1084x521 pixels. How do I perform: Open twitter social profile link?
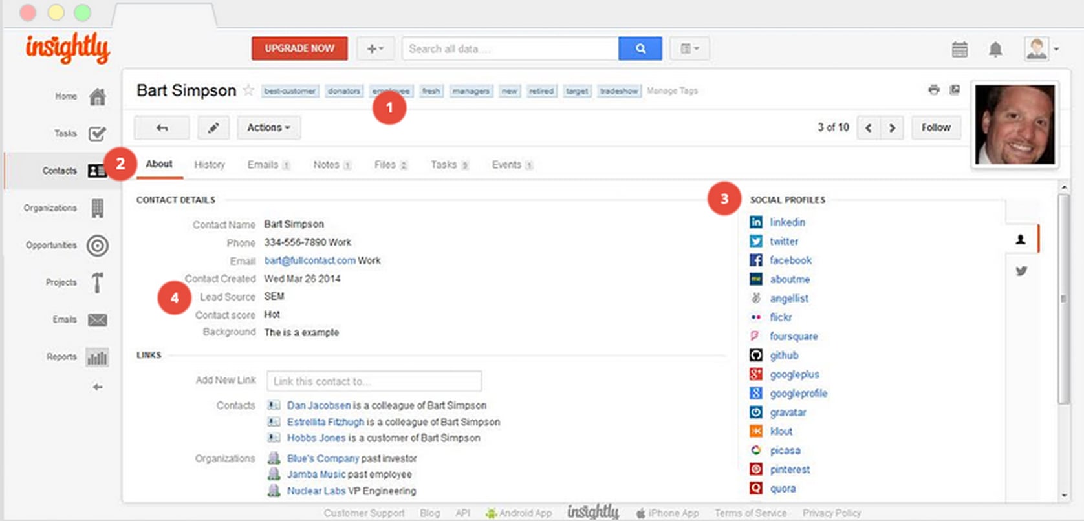[784, 242]
